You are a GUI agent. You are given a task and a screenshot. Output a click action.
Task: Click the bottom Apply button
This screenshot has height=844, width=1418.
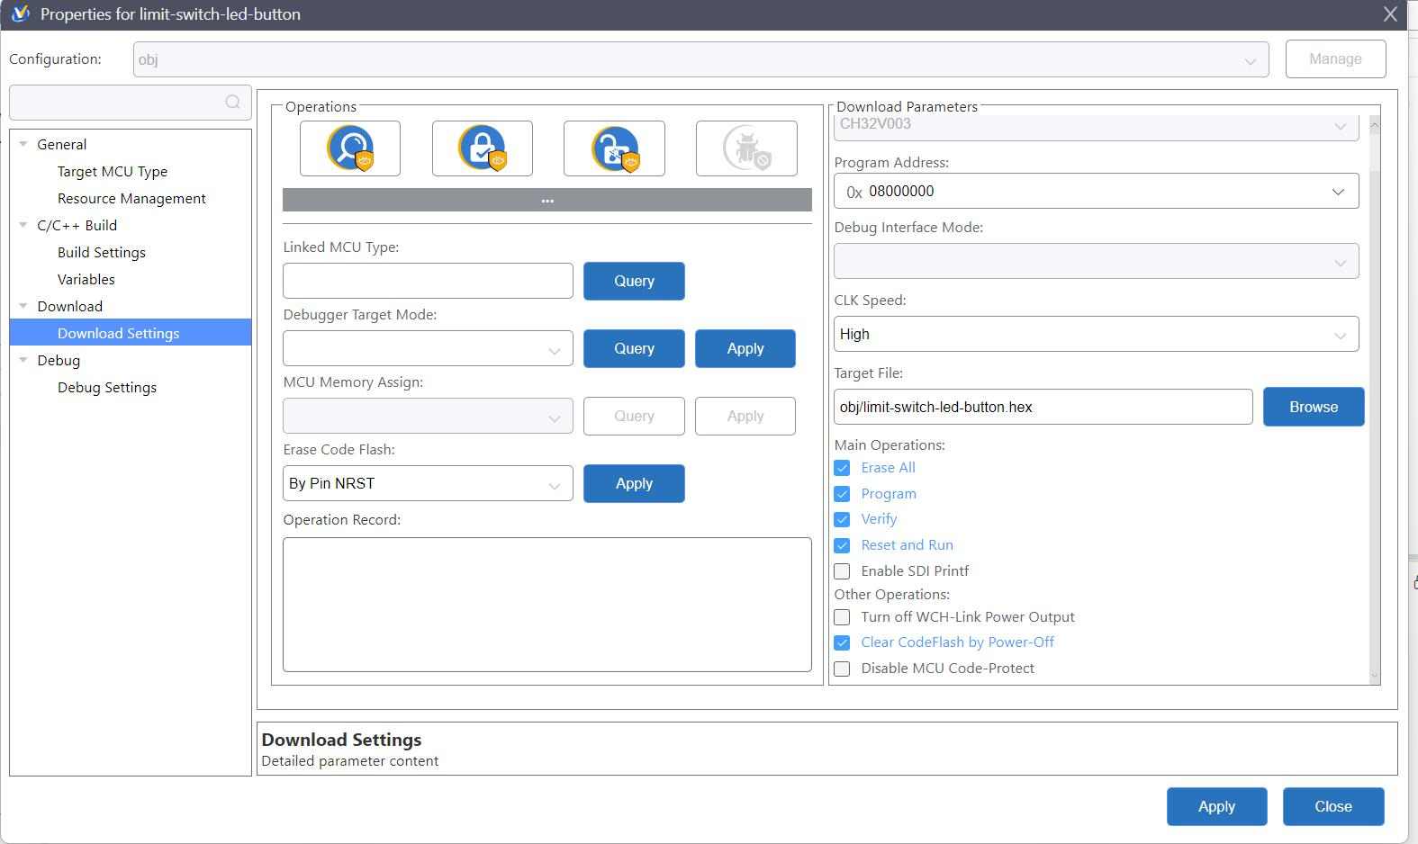click(1217, 806)
